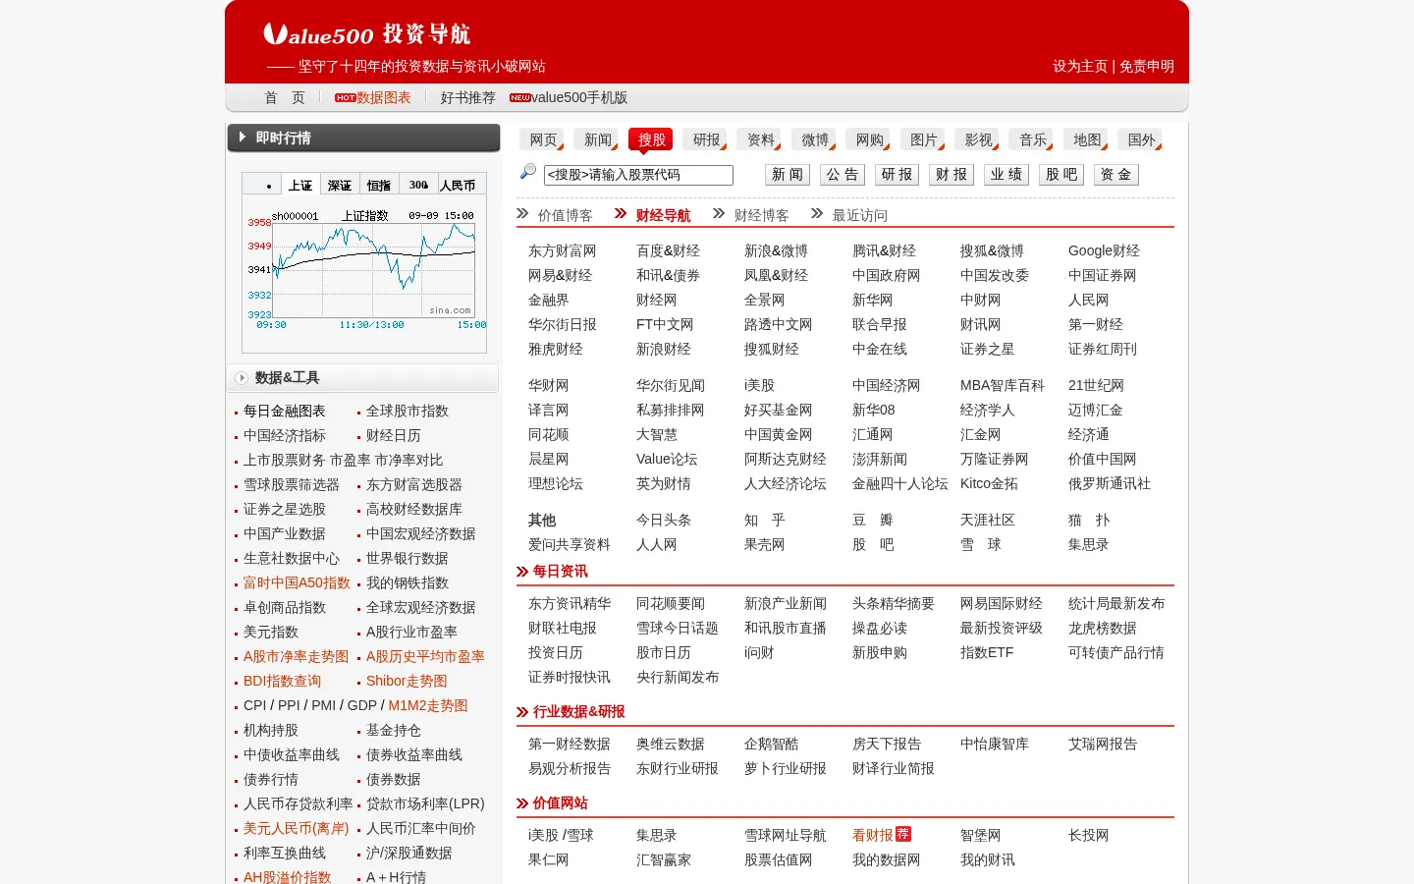Switch to the 新闻 search tab
Screen dimensions: 1414x884
tap(596, 139)
